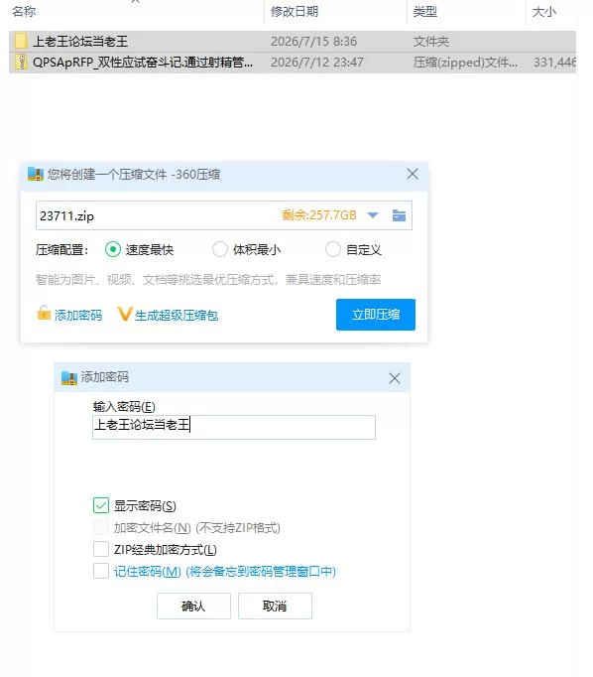The width and height of the screenshot is (593, 677).
Task: Click the 360压缩 icon in 添加密码 title bar
Action: (x=69, y=378)
